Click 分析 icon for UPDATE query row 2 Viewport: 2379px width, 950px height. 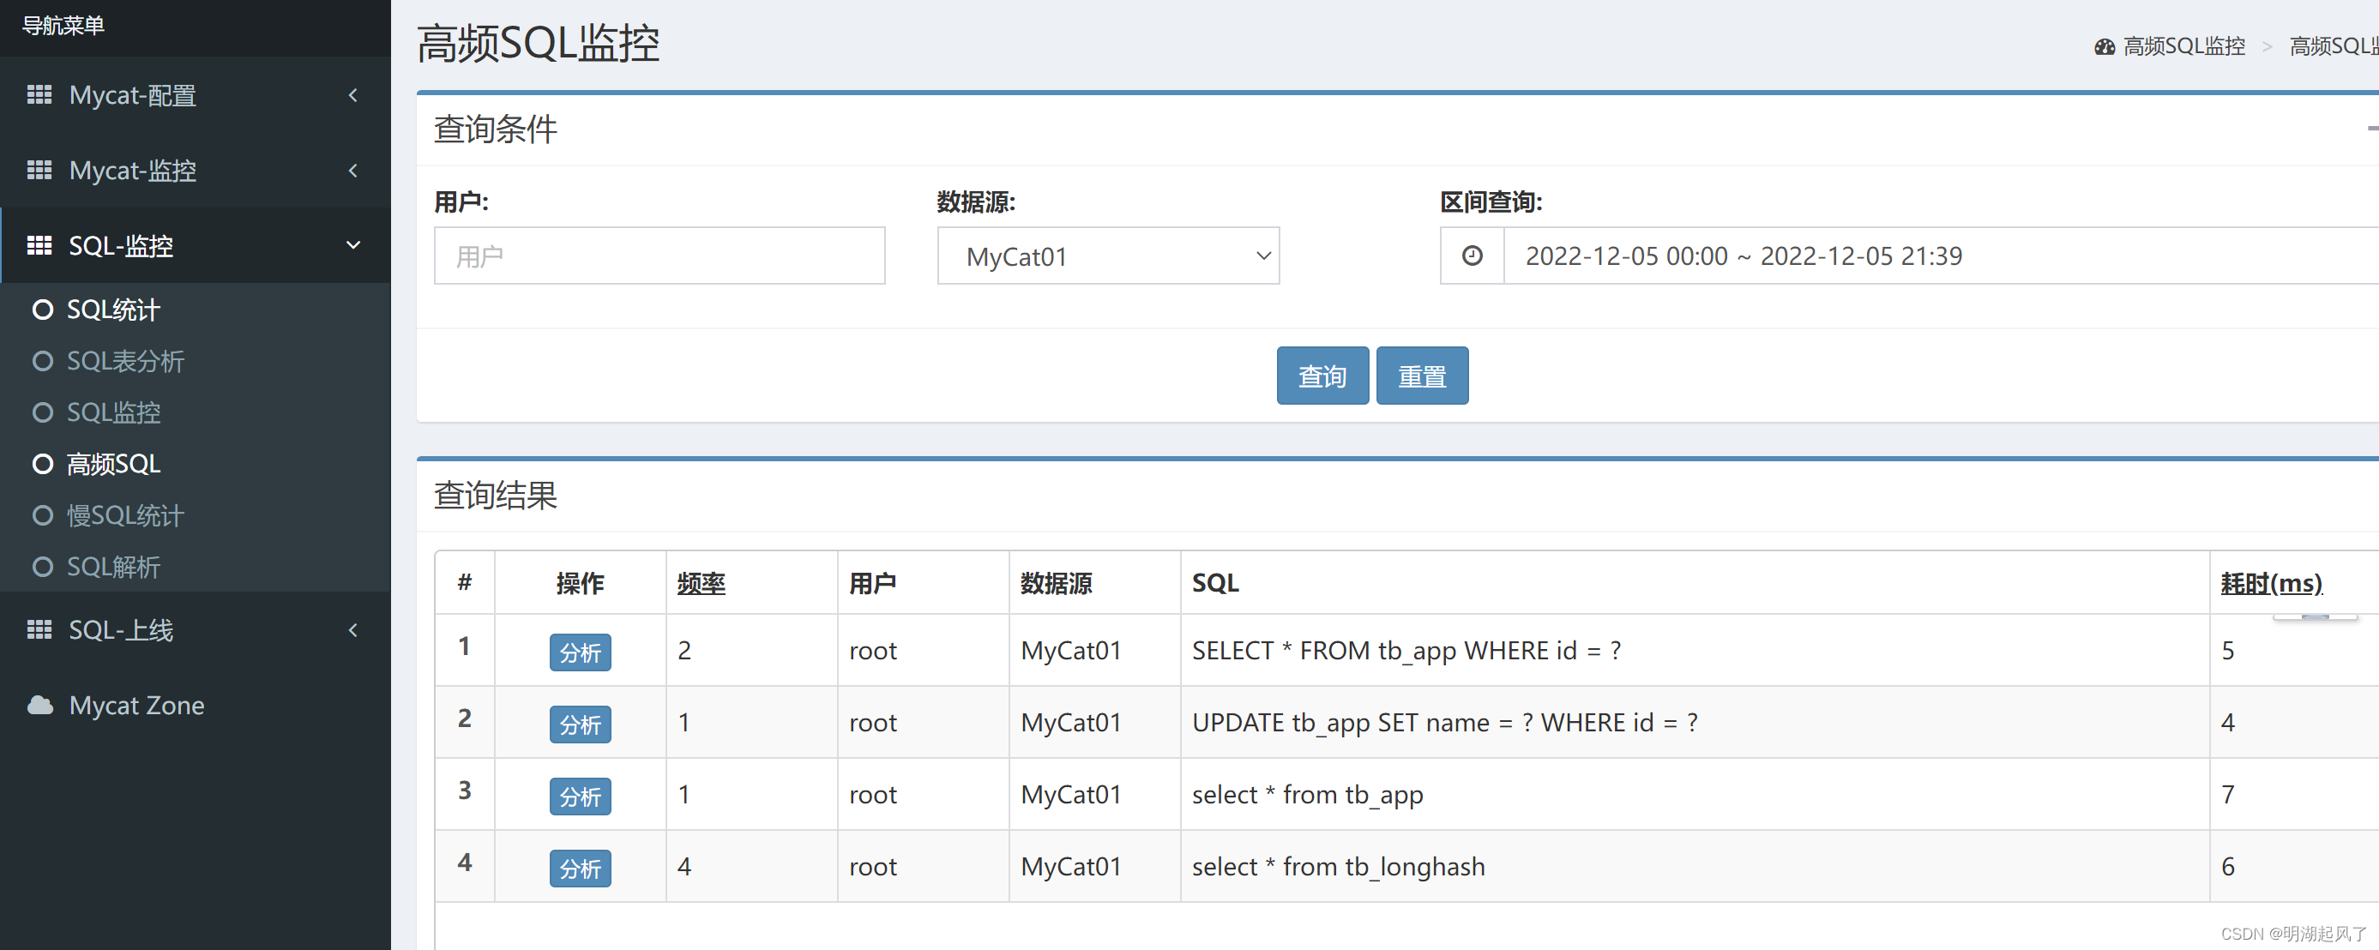(x=580, y=721)
